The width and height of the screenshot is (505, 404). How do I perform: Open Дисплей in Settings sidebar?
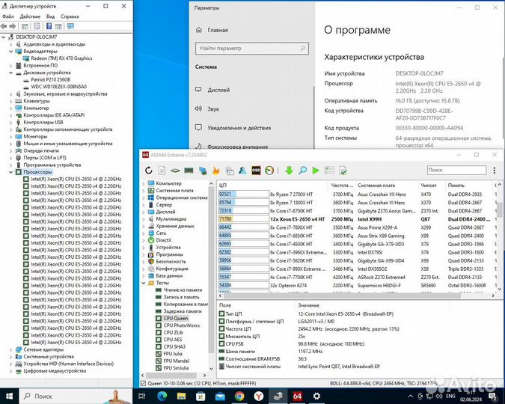click(x=218, y=90)
